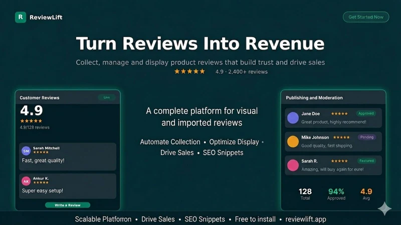This screenshot has width=401, height=225.
Task: Click the Approved badge on Jane Doe's review
Action: pyautogui.click(x=366, y=113)
